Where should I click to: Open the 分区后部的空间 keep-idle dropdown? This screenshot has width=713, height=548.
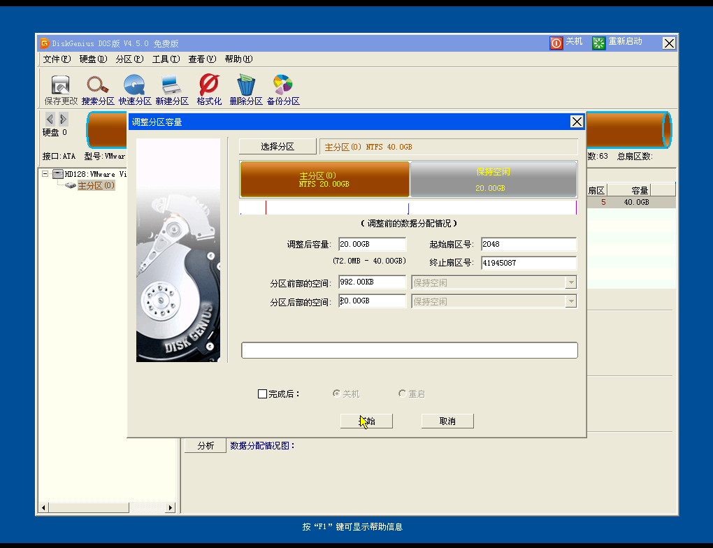tap(572, 301)
